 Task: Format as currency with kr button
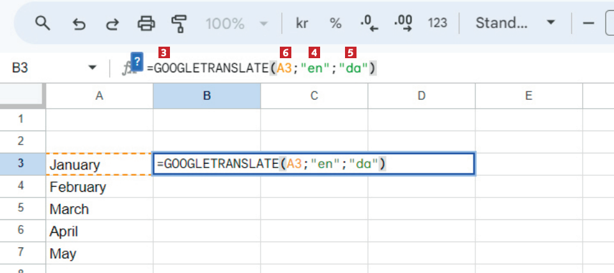coord(302,24)
